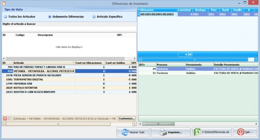Select the Solamente Diferencias radio option
Viewport: 260px width, 140px height.
point(50,17)
